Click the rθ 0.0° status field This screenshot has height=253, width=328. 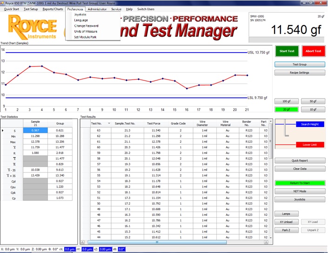point(121,249)
